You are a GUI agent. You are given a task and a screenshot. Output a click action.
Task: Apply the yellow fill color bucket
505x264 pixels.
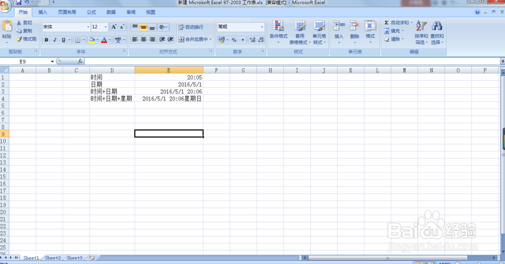pos(92,40)
